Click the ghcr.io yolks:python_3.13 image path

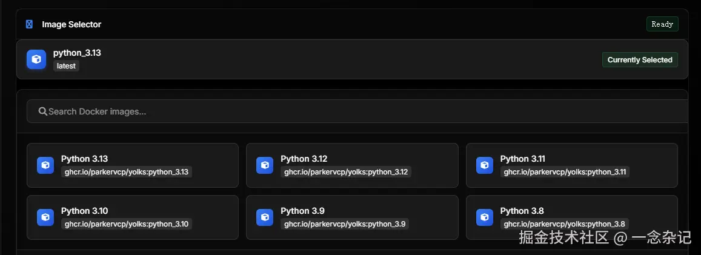tap(127, 172)
